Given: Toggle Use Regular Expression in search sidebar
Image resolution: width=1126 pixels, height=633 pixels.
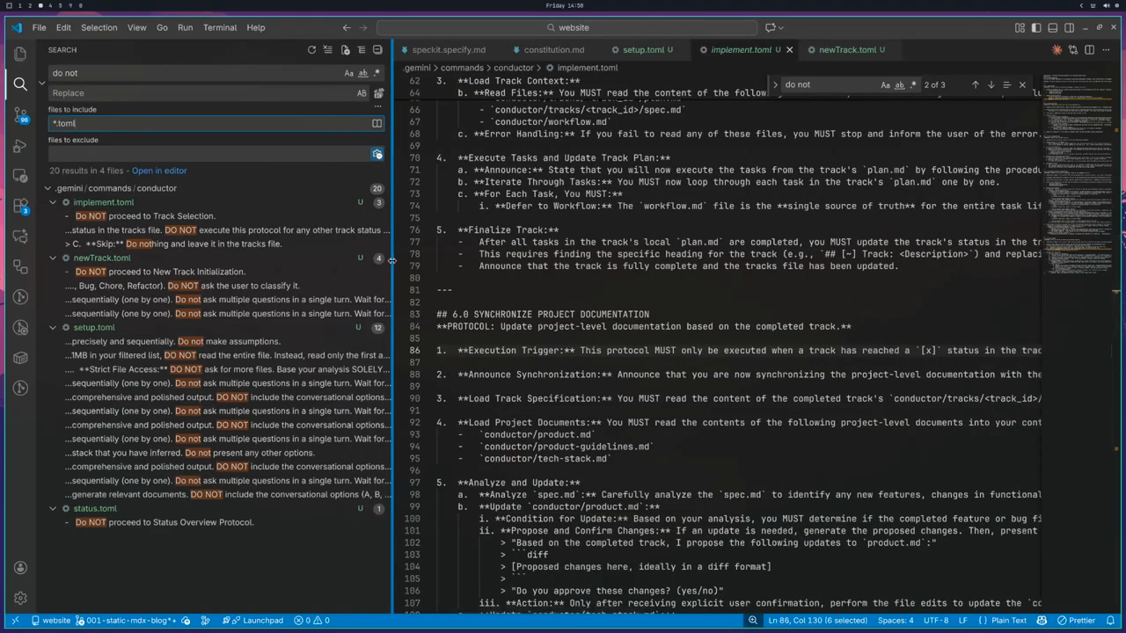Looking at the screenshot, I should 377,74.
